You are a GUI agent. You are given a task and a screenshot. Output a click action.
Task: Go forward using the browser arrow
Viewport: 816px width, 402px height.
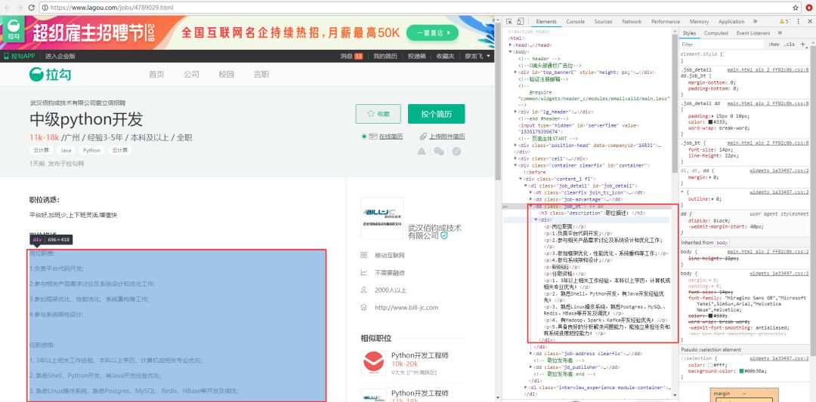[19, 8]
